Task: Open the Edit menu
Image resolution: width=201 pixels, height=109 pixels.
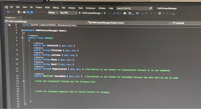Action: (18, 7)
